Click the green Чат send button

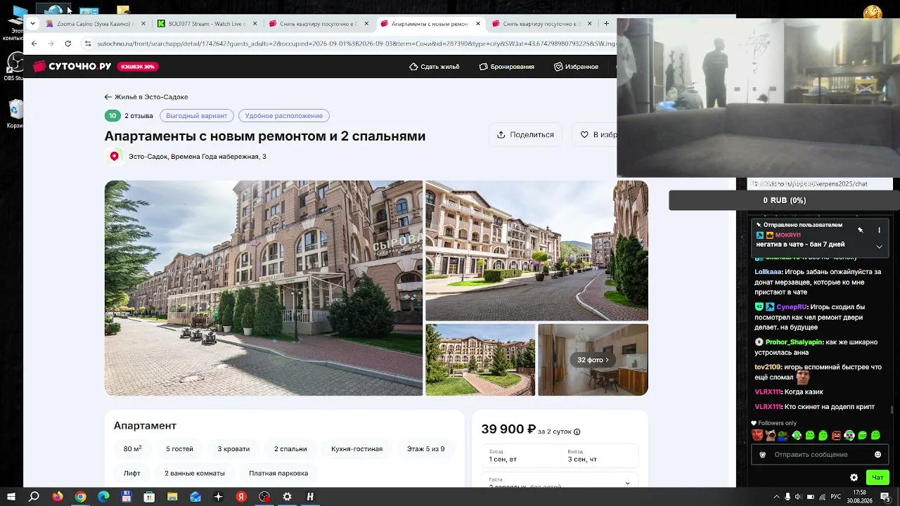click(877, 478)
